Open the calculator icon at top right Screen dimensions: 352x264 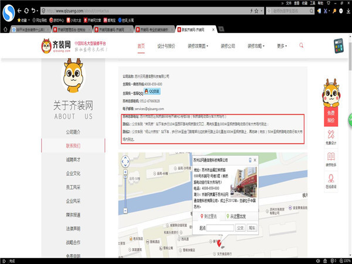coord(339,46)
